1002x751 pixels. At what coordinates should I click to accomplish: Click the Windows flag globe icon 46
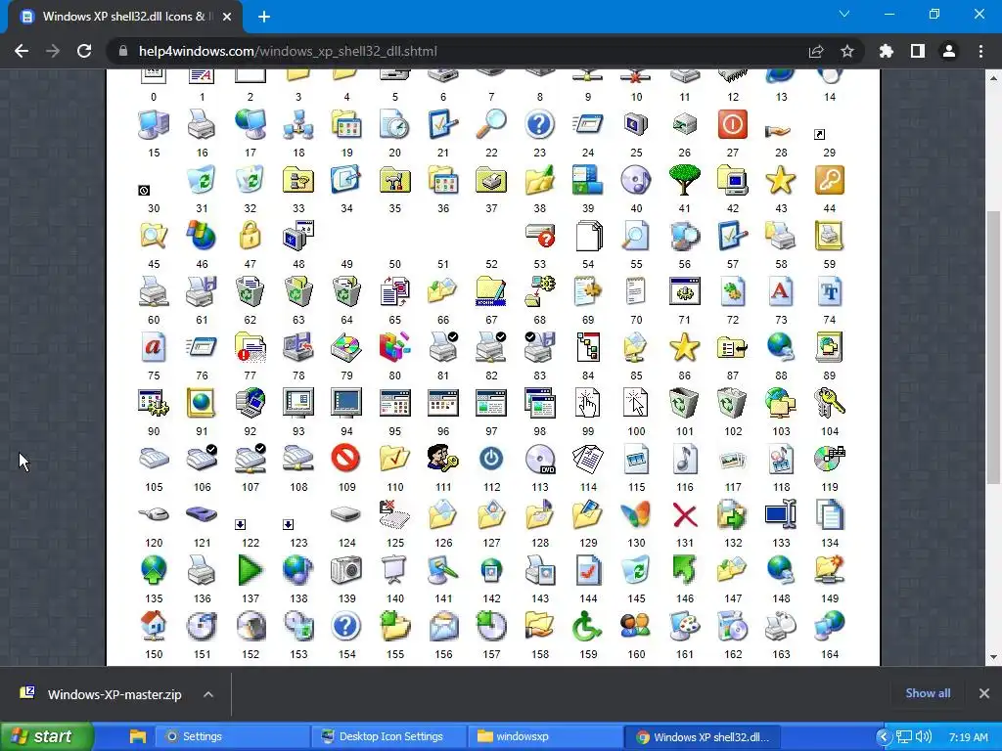(x=202, y=236)
